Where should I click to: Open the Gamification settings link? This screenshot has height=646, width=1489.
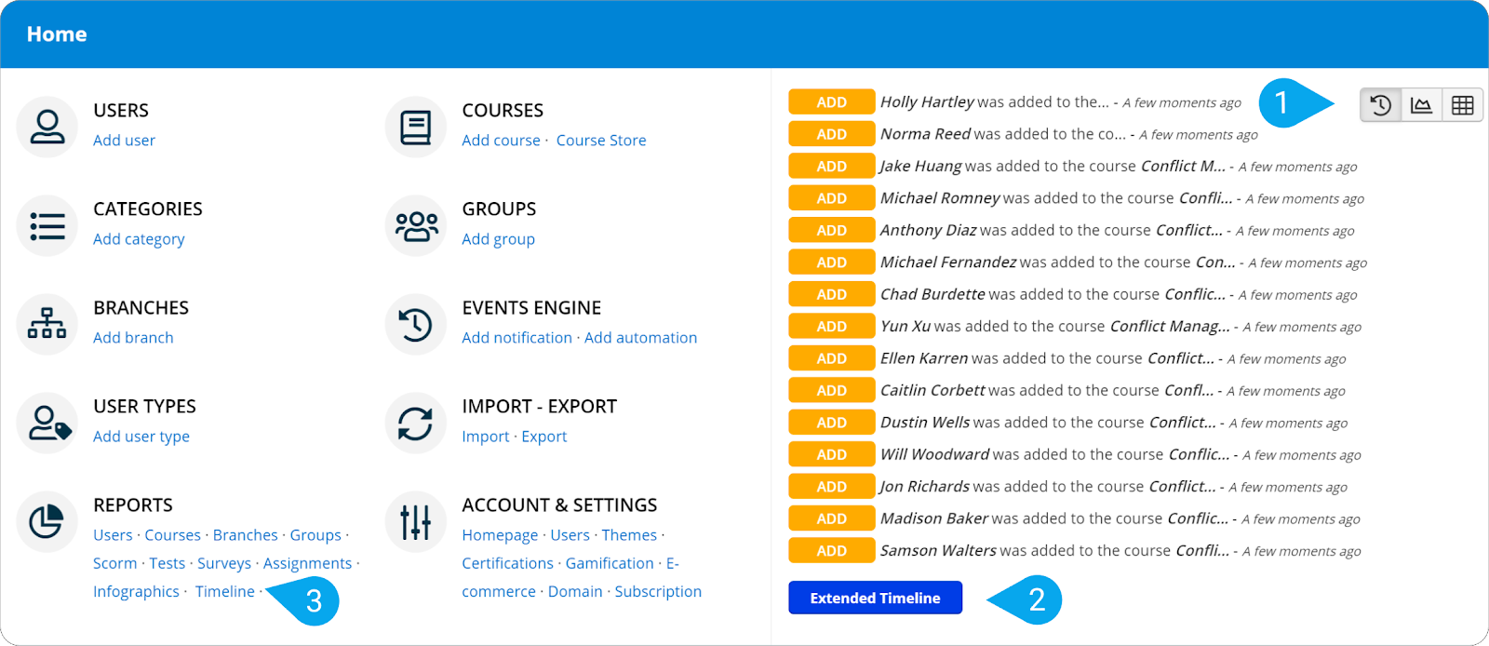(x=609, y=564)
